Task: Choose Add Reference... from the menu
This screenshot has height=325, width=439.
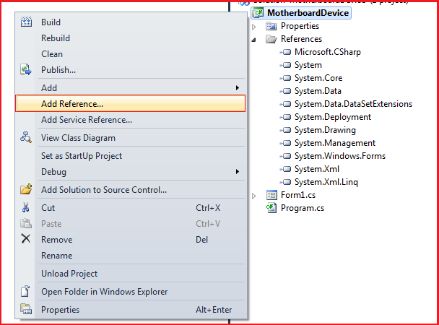Action: (x=72, y=104)
